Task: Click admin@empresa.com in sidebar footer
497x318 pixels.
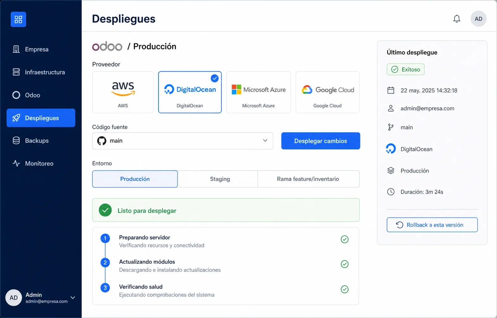Action: [x=47, y=302]
